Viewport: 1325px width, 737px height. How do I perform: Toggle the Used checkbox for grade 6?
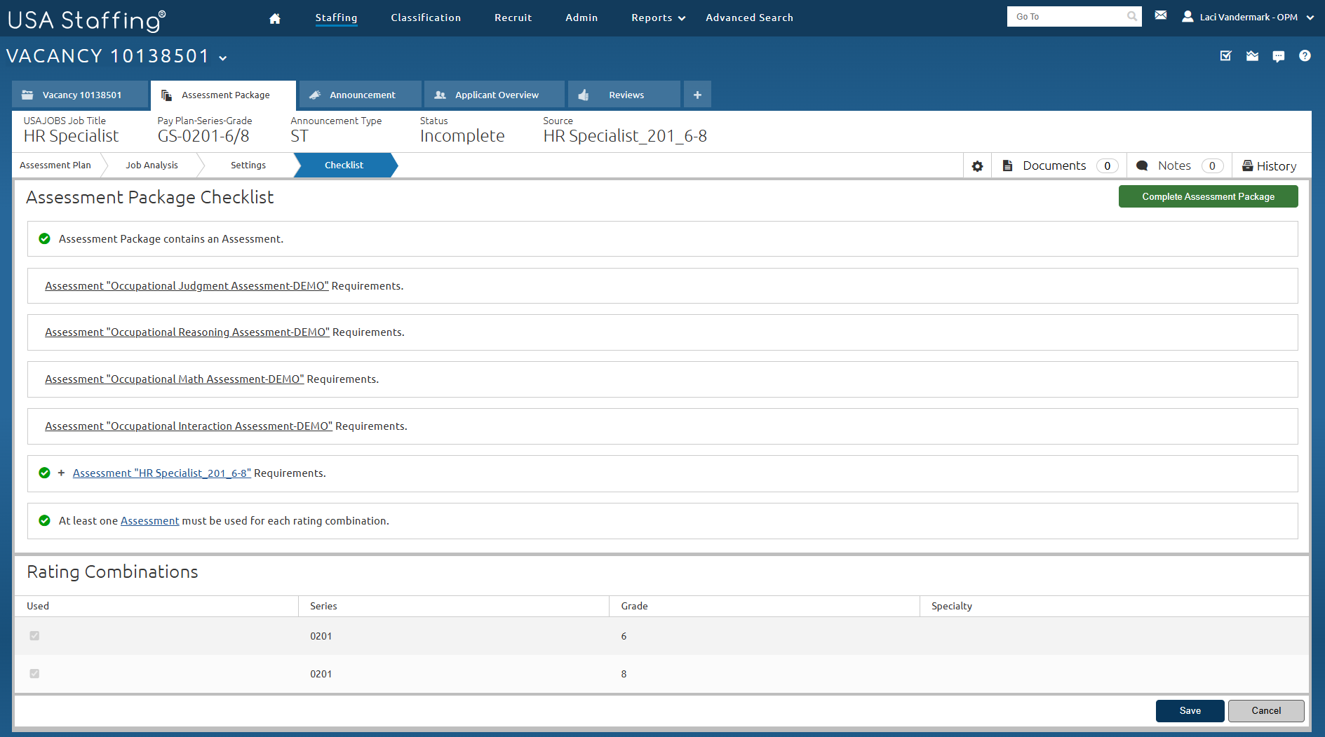tap(34, 636)
